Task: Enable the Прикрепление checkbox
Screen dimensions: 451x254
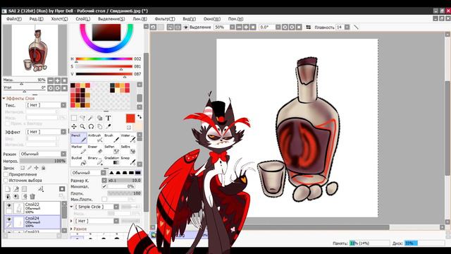Action: pos(6,174)
